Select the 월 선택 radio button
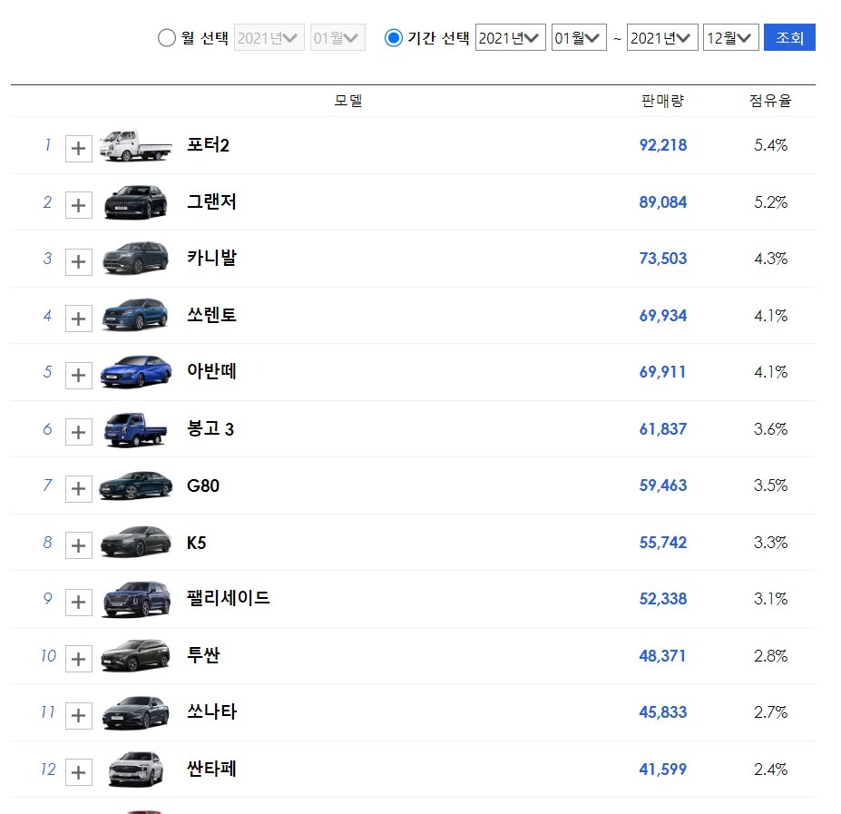The image size is (841, 814). coord(167,38)
